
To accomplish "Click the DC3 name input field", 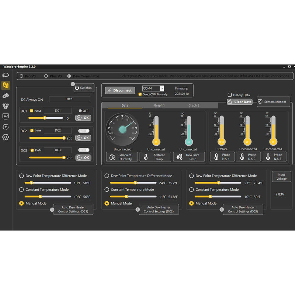I will click(x=58, y=150).
